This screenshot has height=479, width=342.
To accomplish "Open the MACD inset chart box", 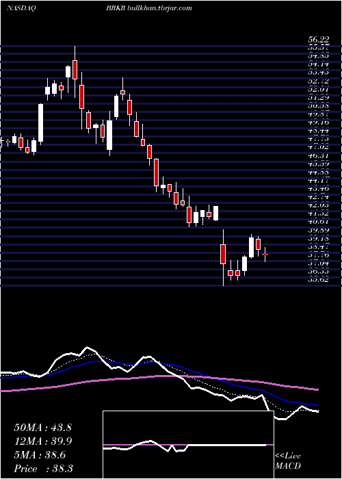I will point(188,445).
